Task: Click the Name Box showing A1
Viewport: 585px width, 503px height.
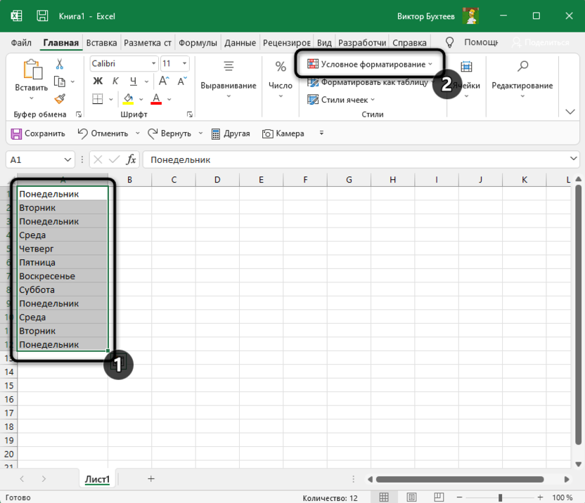Action: pyautogui.click(x=40, y=160)
